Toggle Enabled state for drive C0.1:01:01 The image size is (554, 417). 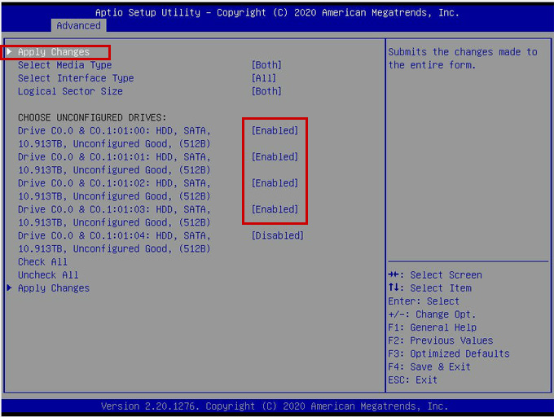[275, 156]
